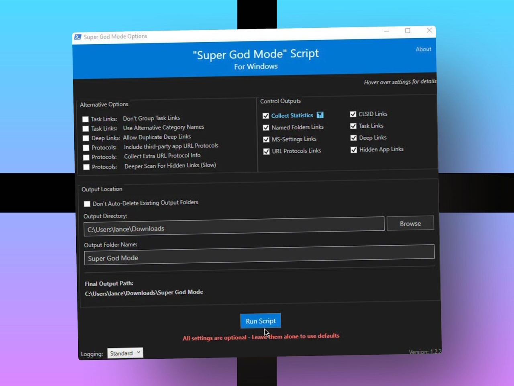This screenshot has height=386, width=514.
Task: Disable Hidden App Links output
Action: pyautogui.click(x=353, y=150)
